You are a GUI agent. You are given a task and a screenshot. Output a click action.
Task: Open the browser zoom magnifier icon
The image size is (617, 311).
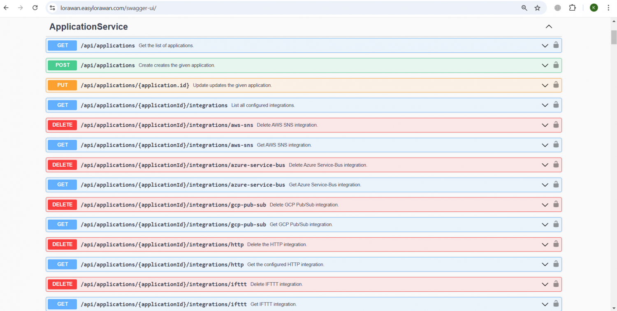pyautogui.click(x=524, y=8)
